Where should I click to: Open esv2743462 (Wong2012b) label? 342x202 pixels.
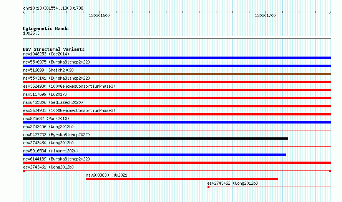click(x=232, y=183)
